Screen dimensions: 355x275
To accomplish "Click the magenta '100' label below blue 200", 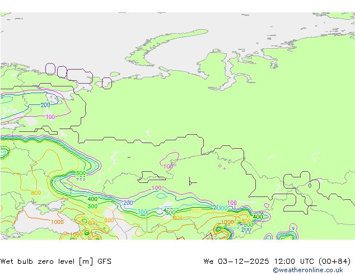I will [50, 117].
